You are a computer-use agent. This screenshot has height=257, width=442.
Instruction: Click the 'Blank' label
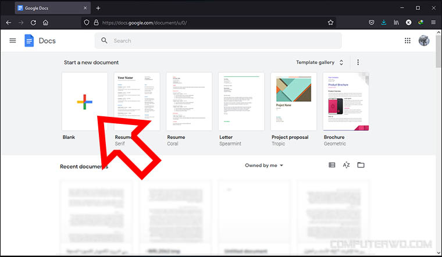pyautogui.click(x=69, y=137)
